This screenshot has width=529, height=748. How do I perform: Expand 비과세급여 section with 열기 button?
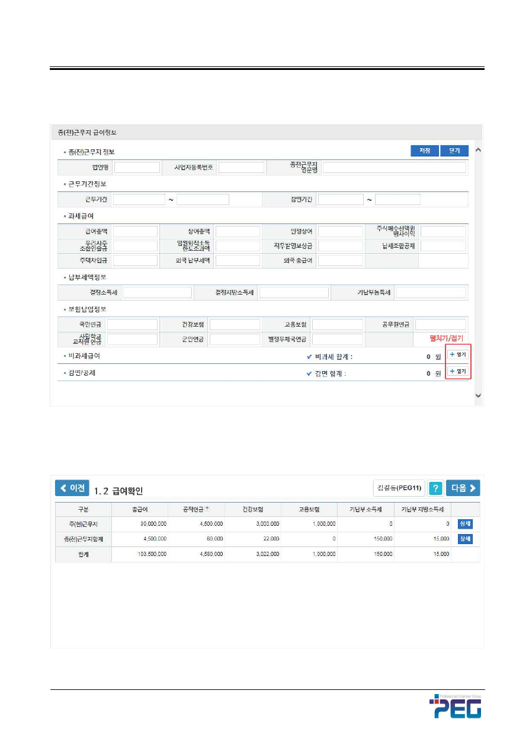click(458, 354)
